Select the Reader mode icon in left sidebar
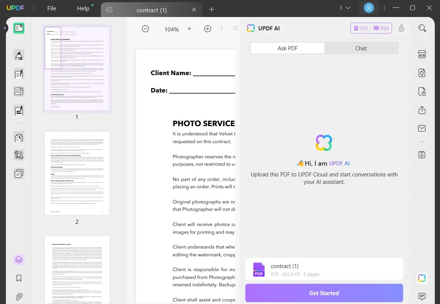 (19, 28)
